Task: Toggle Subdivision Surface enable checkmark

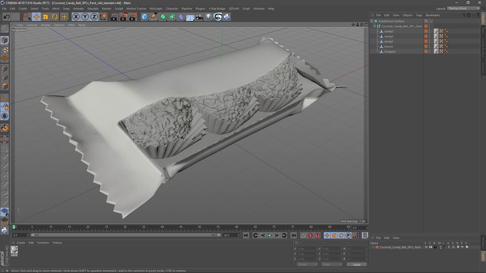Action: coord(432,21)
